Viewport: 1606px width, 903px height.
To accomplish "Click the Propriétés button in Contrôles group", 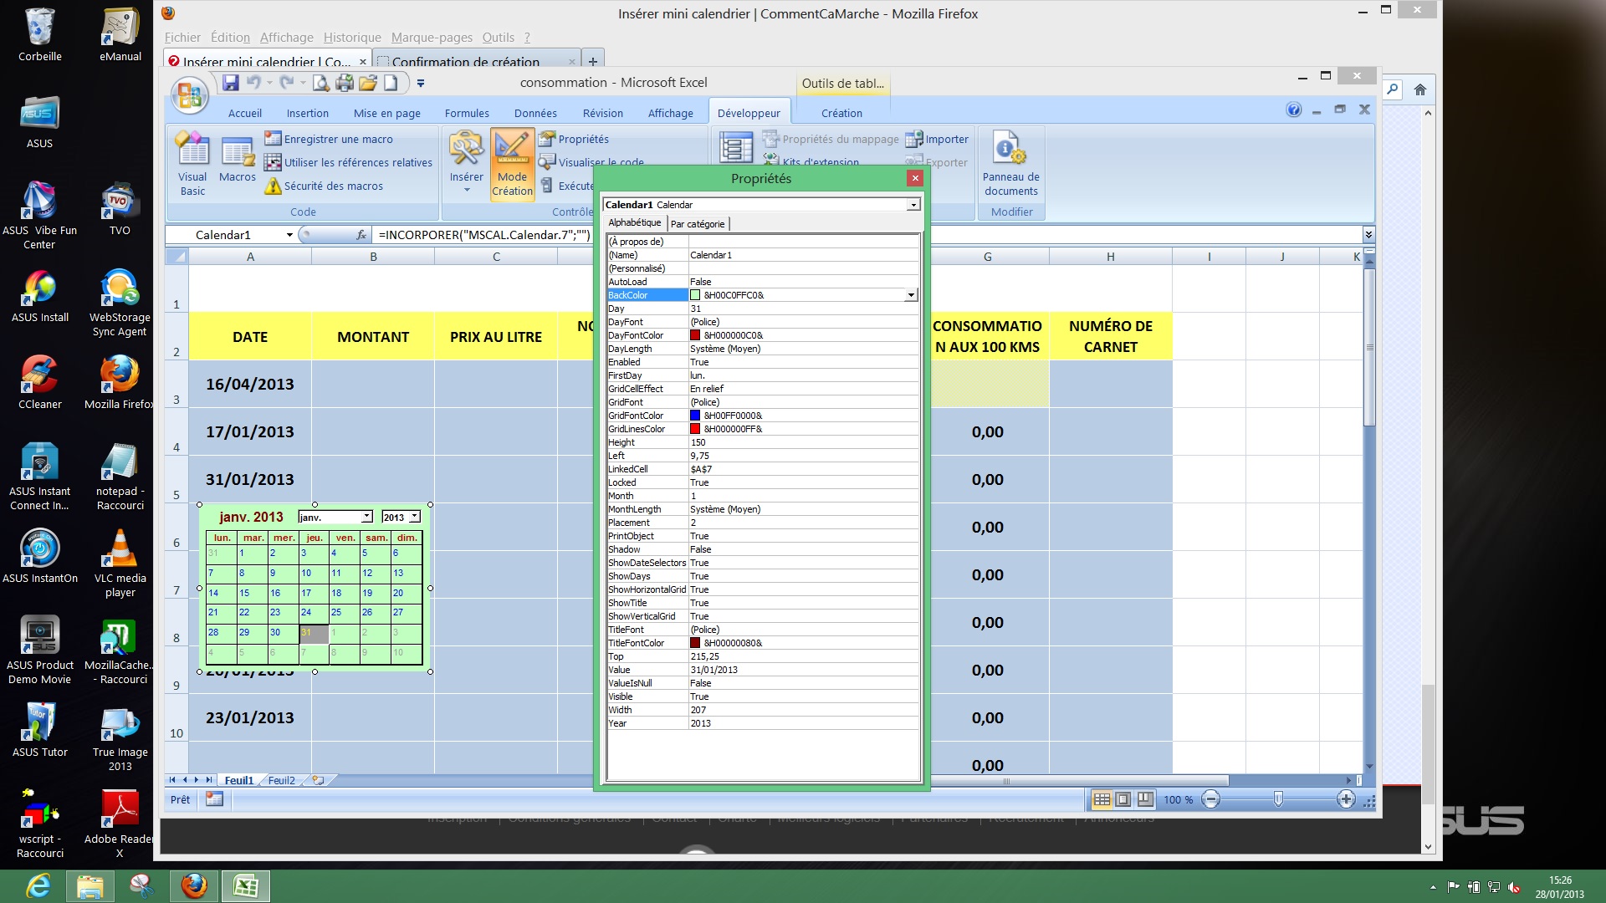I will 574,139.
